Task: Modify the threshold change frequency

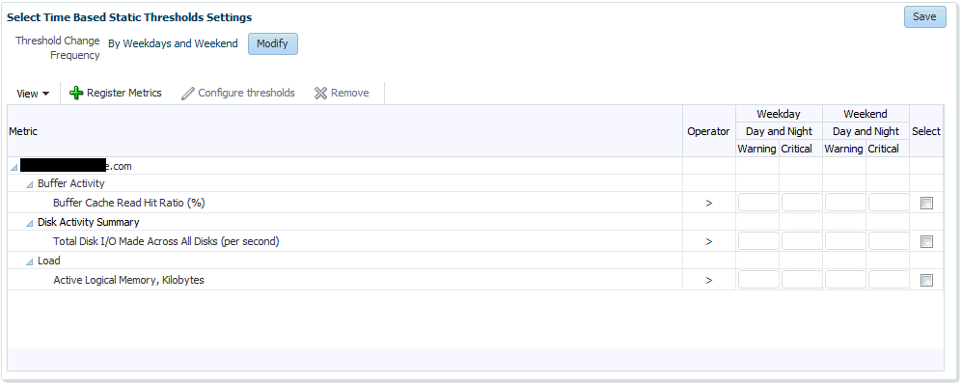Action: coord(272,44)
